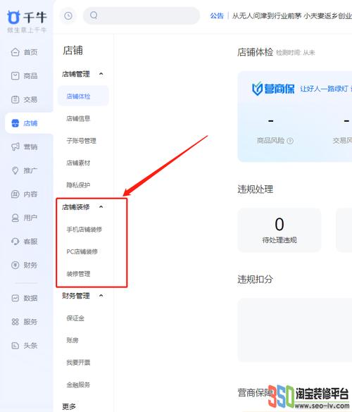Click the 商品风险 help question icon
352x412 pixels.
click(x=290, y=141)
